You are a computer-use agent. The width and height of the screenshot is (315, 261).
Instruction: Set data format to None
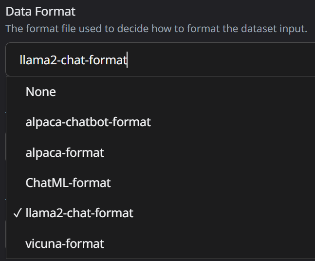[x=41, y=92]
